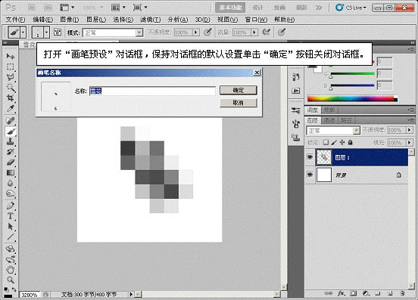418x300 pixels.
Task: Select the 3D Camera tool
Action: pyautogui.click(x=11, y=260)
